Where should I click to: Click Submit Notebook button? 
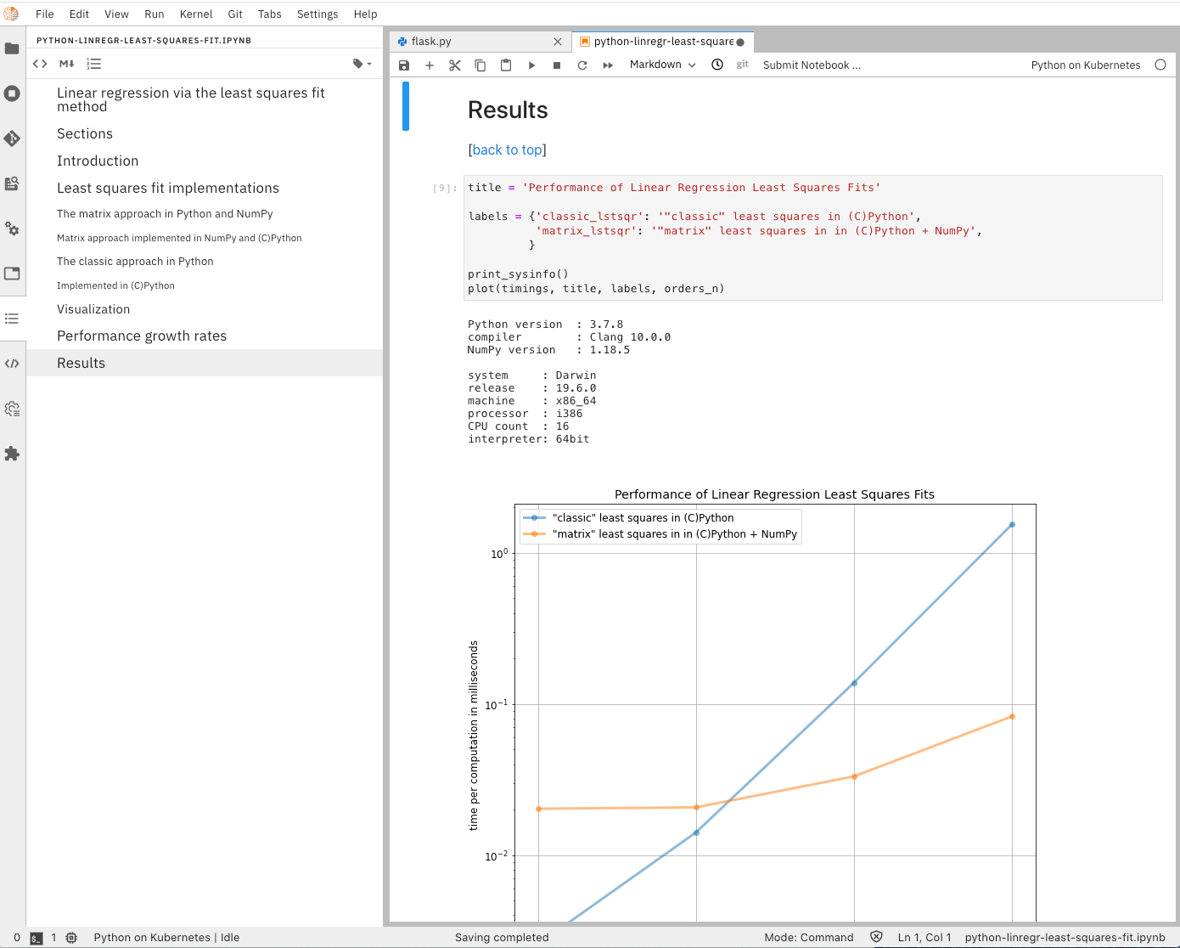click(x=812, y=65)
